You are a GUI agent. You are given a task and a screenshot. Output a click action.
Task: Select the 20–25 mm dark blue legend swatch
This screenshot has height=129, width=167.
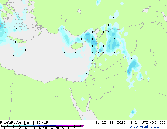tap(47, 126)
